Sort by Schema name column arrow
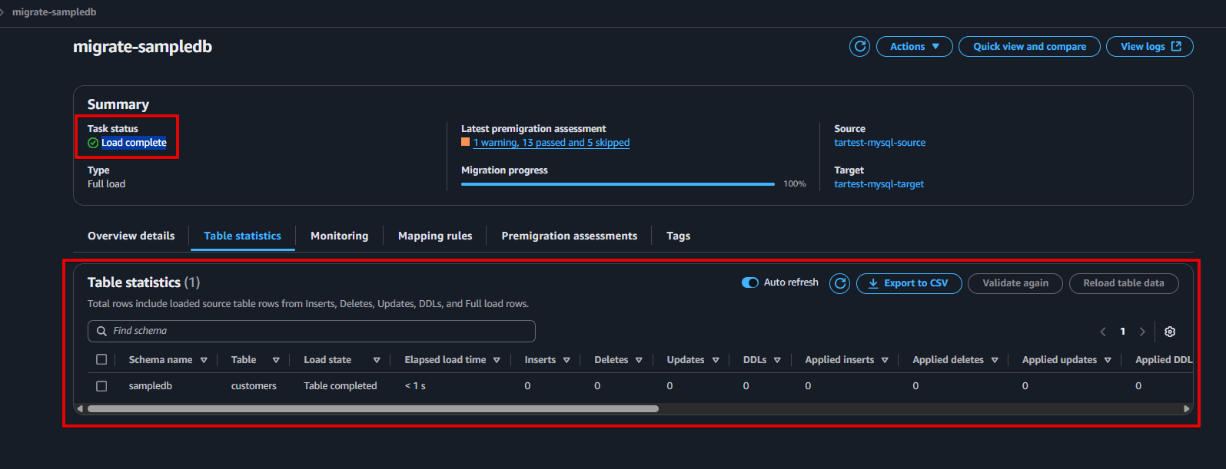 pyautogui.click(x=204, y=360)
